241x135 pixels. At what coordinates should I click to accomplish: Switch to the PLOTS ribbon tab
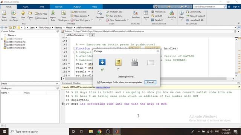26,7
